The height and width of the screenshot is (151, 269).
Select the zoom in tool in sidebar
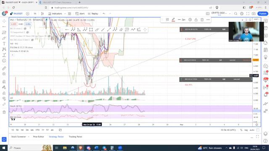coord(4,74)
